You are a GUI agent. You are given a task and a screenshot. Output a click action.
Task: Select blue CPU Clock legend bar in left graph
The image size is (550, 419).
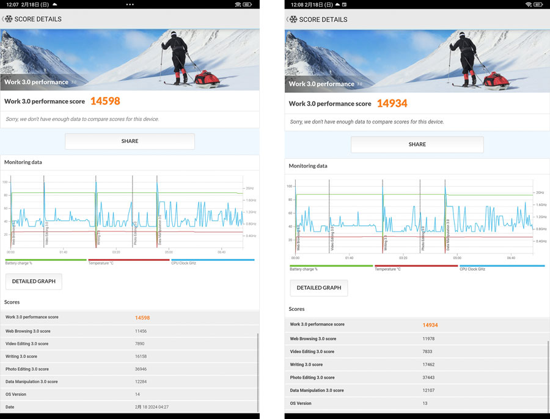[x=212, y=260]
